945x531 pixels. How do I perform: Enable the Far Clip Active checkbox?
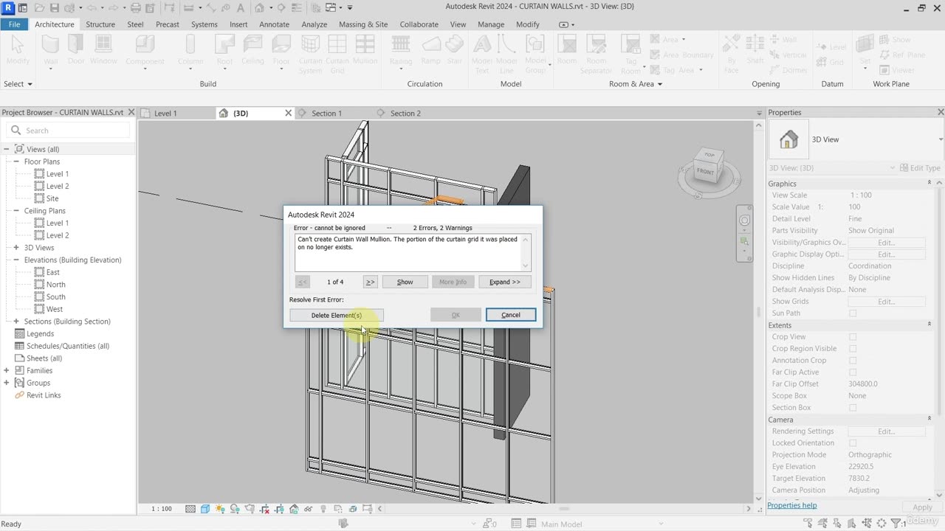853,372
